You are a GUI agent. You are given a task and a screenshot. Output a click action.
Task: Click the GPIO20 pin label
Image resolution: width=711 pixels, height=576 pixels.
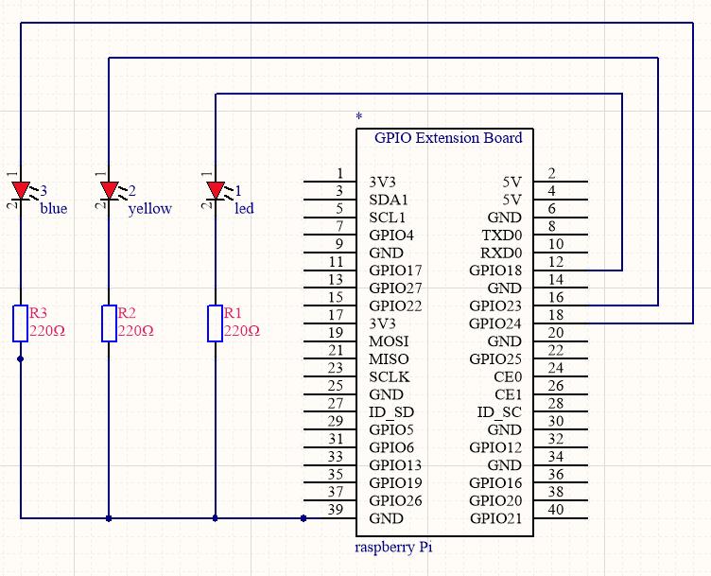pyautogui.click(x=495, y=501)
